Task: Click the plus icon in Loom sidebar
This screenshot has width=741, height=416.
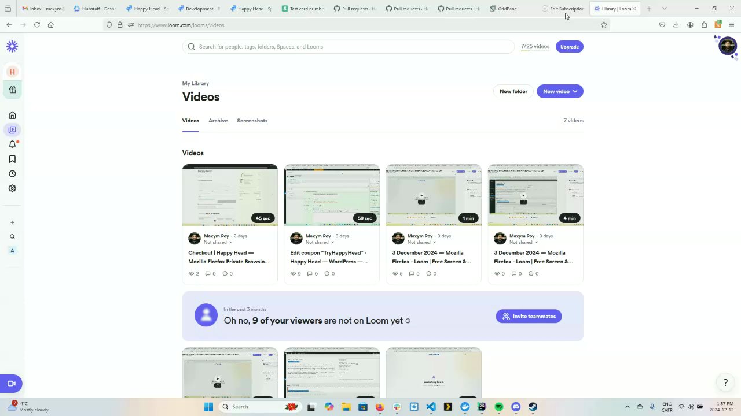Action: pyautogui.click(x=12, y=222)
